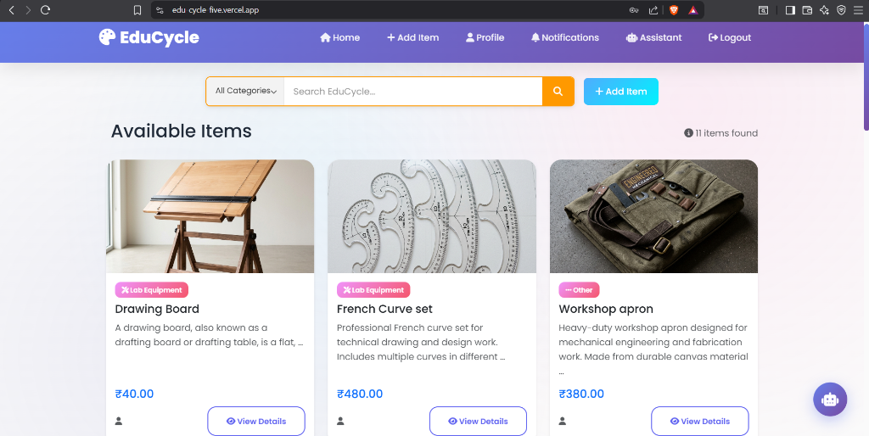Open the Notifications nav item

[x=564, y=37]
